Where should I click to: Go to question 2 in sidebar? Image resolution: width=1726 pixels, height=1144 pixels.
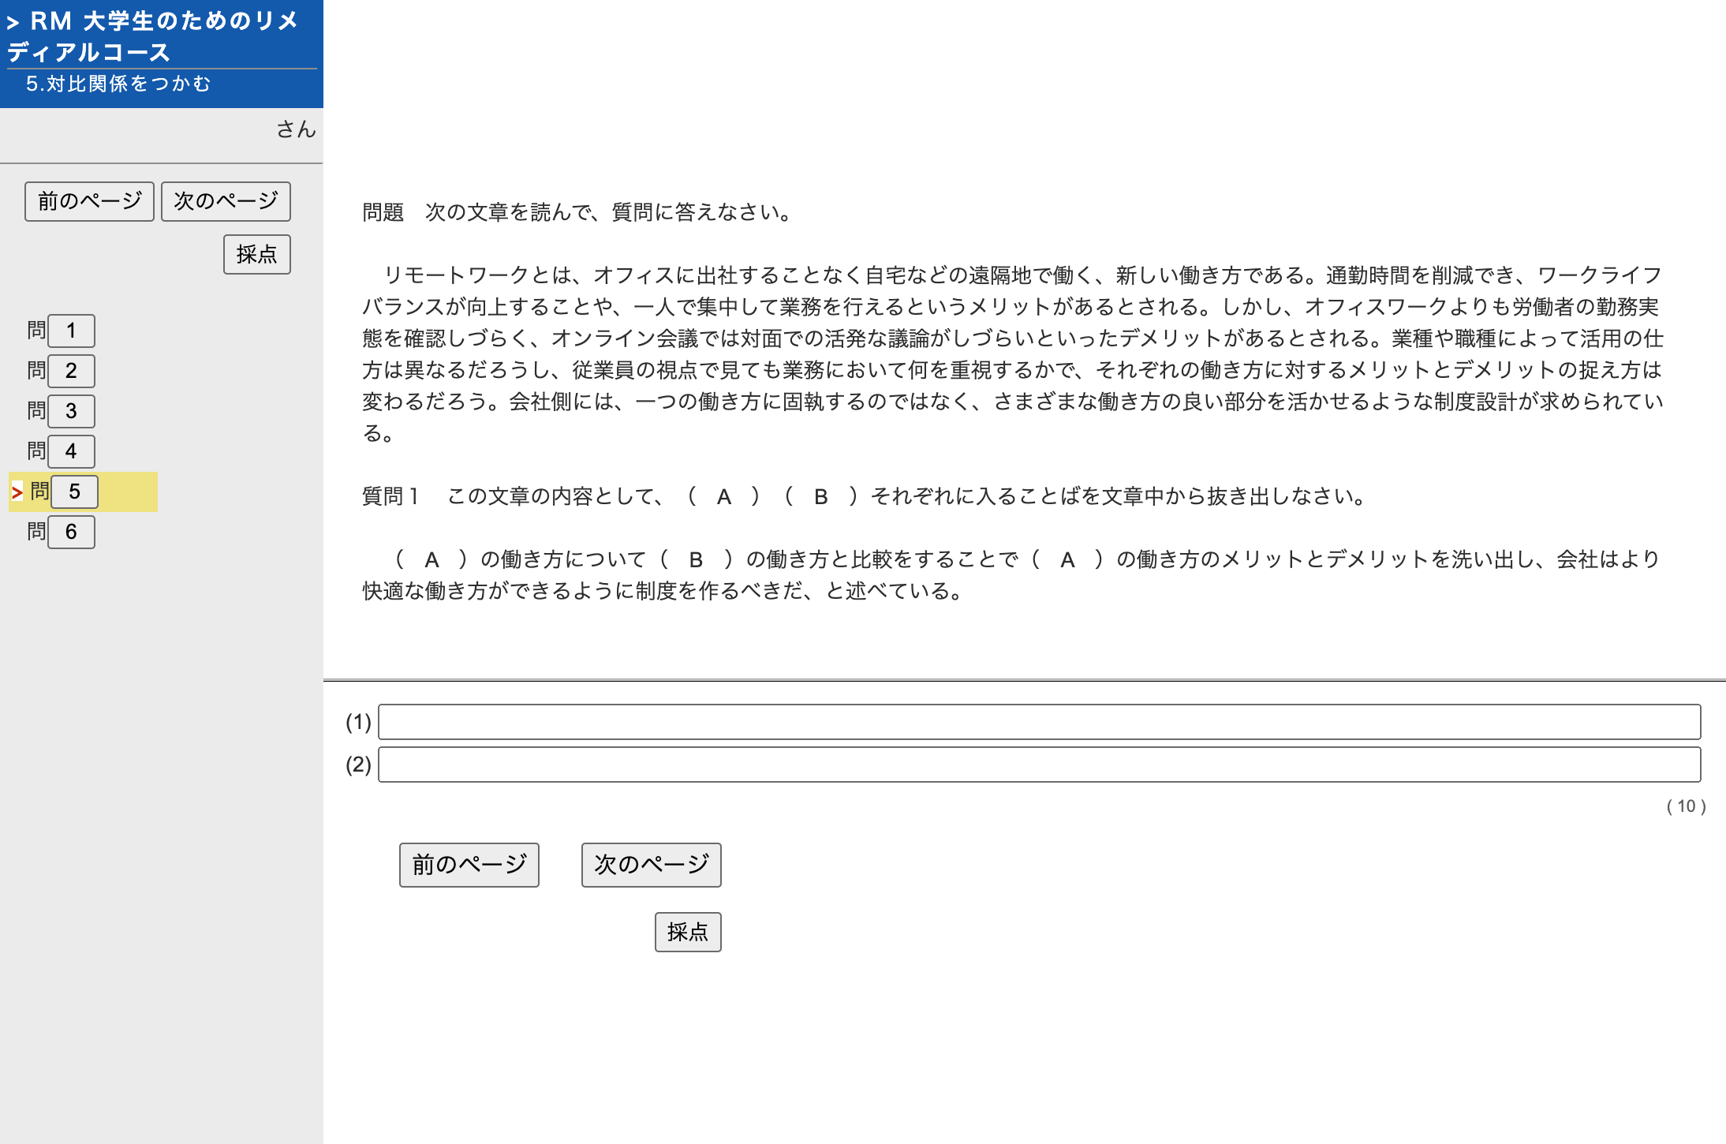[x=71, y=371]
